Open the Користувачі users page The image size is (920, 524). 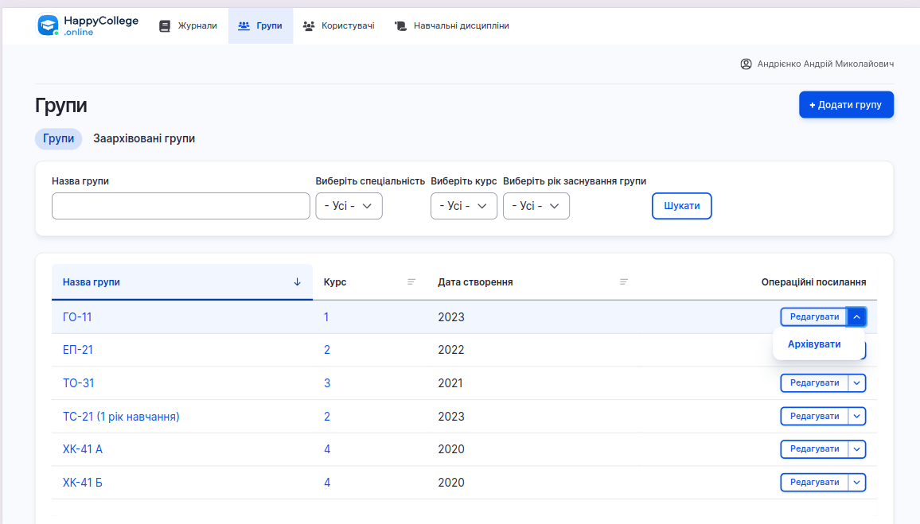tap(339, 25)
